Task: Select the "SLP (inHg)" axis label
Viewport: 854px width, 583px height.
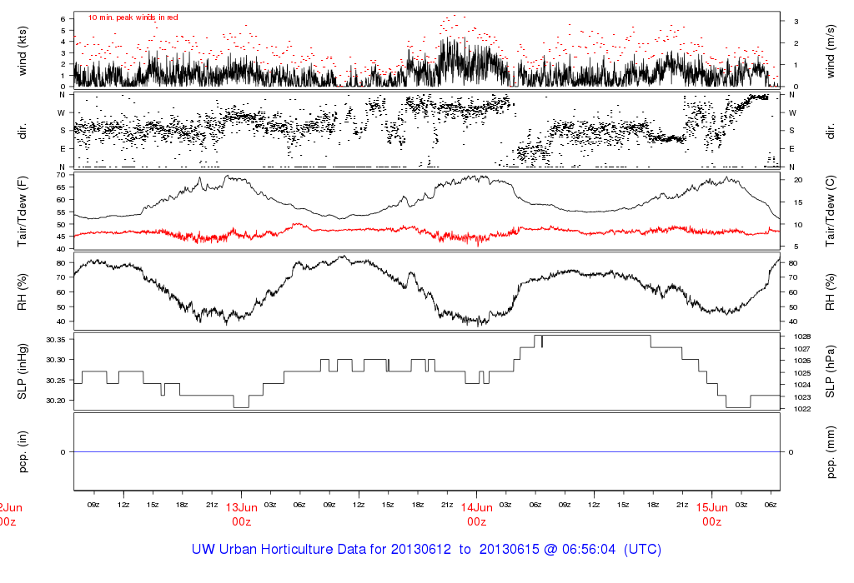Action: (x=23, y=371)
